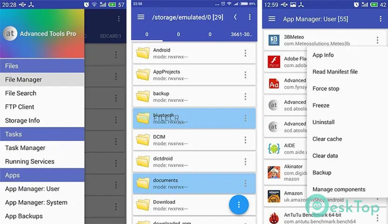Click the Akinator app icon
The width and height of the screenshot is (388, 224).
point(274,172)
